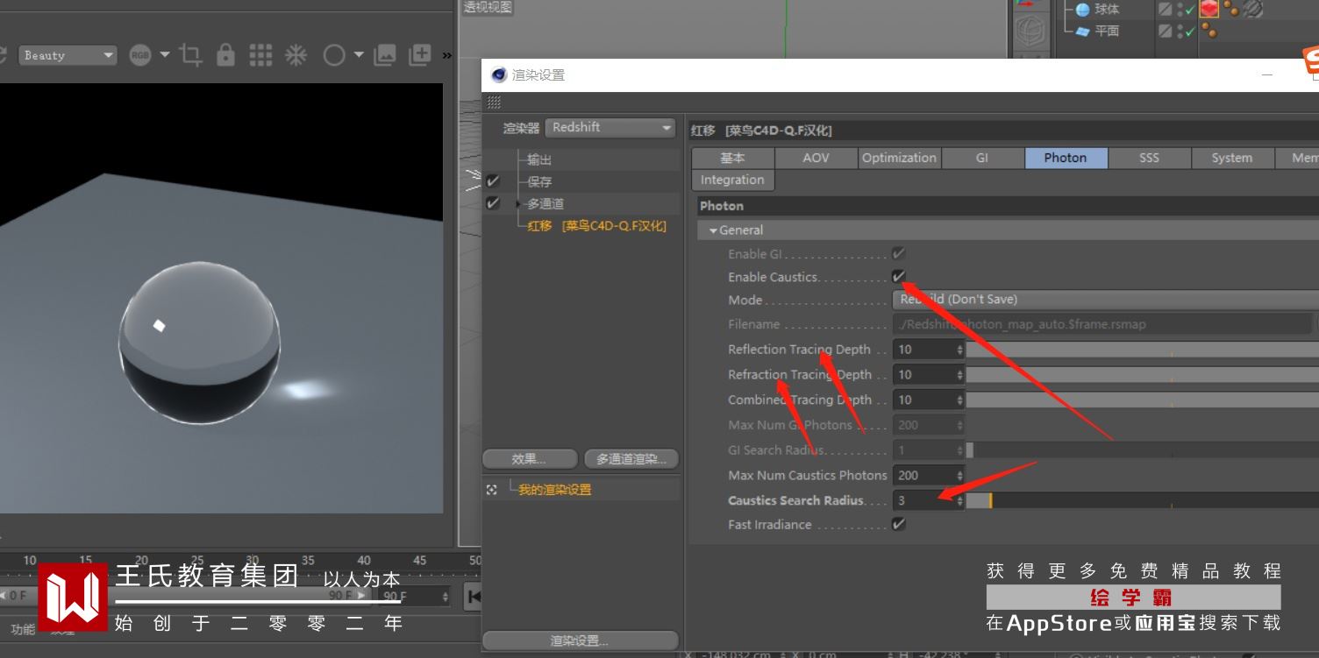The width and height of the screenshot is (1319, 658).
Task: Show more RenderView toolbar items
Action: tap(447, 55)
